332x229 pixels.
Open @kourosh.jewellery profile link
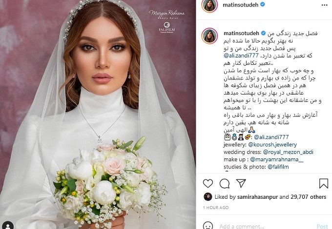coord(272,145)
